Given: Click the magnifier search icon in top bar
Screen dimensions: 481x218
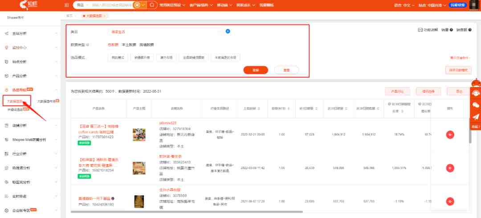Looking at the screenshot, I should click(152, 5).
